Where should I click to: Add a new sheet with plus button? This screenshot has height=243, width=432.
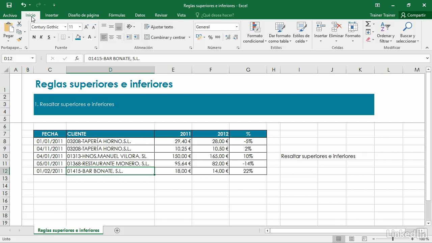pyautogui.click(x=117, y=231)
